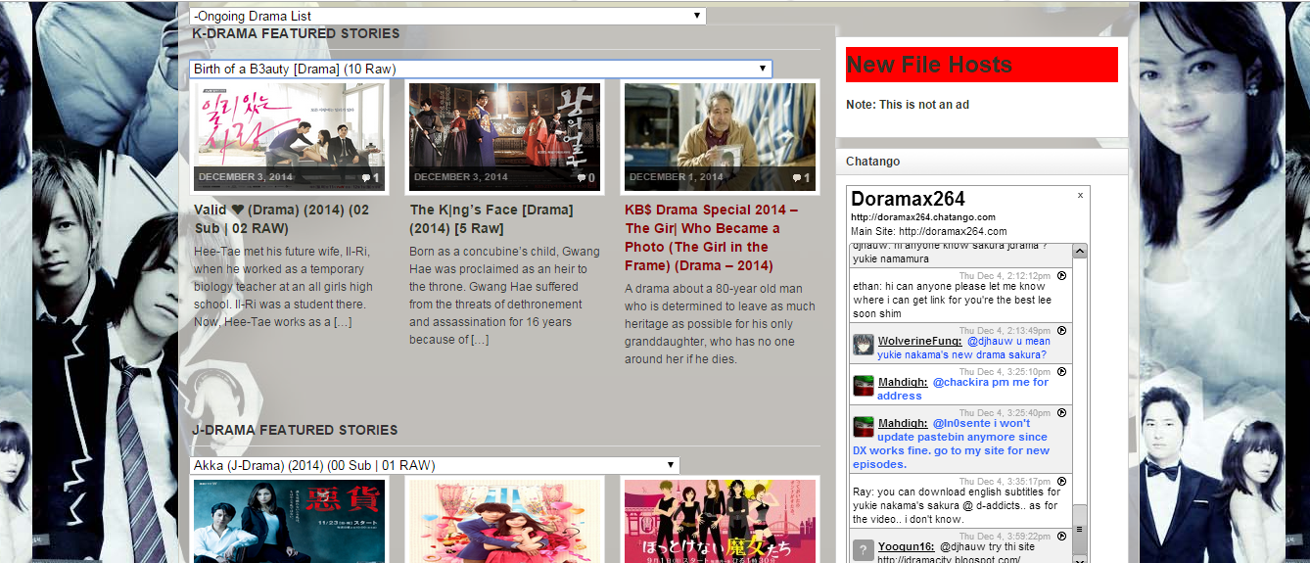Open WolverineFung's username link
The image size is (1310, 563).
(919, 341)
